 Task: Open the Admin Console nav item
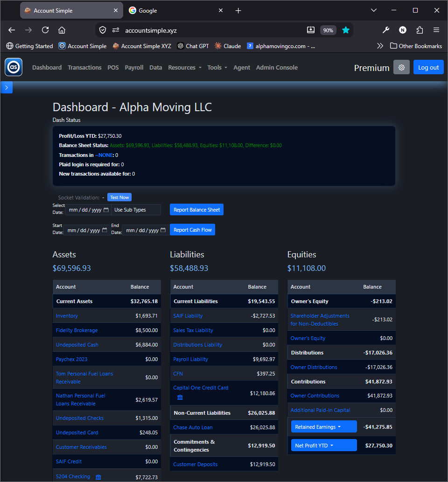click(277, 68)
